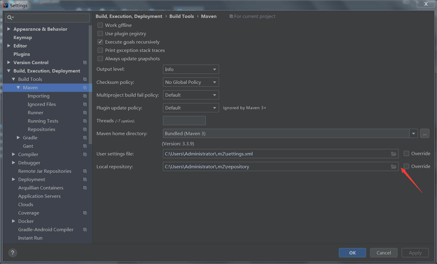Click the project-level icon beside Compiler
The image size is (437, 264).
[85, 155]
